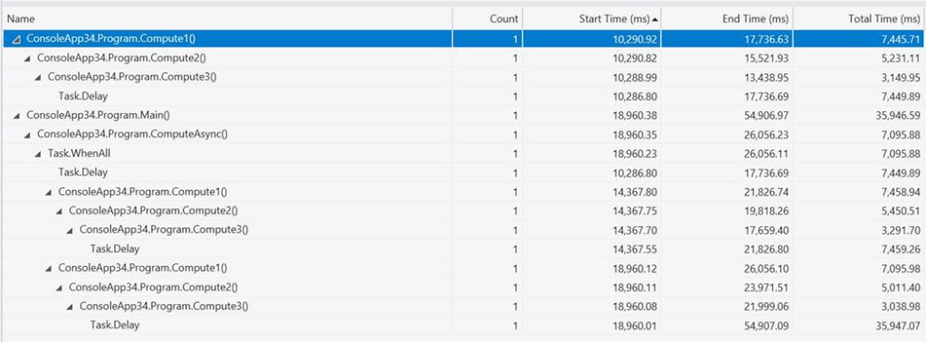Collapse the ComputeAsync() tree node
The height and width of the screenshot is (342, 926).
pyautogui.click(x=27, y=135)
